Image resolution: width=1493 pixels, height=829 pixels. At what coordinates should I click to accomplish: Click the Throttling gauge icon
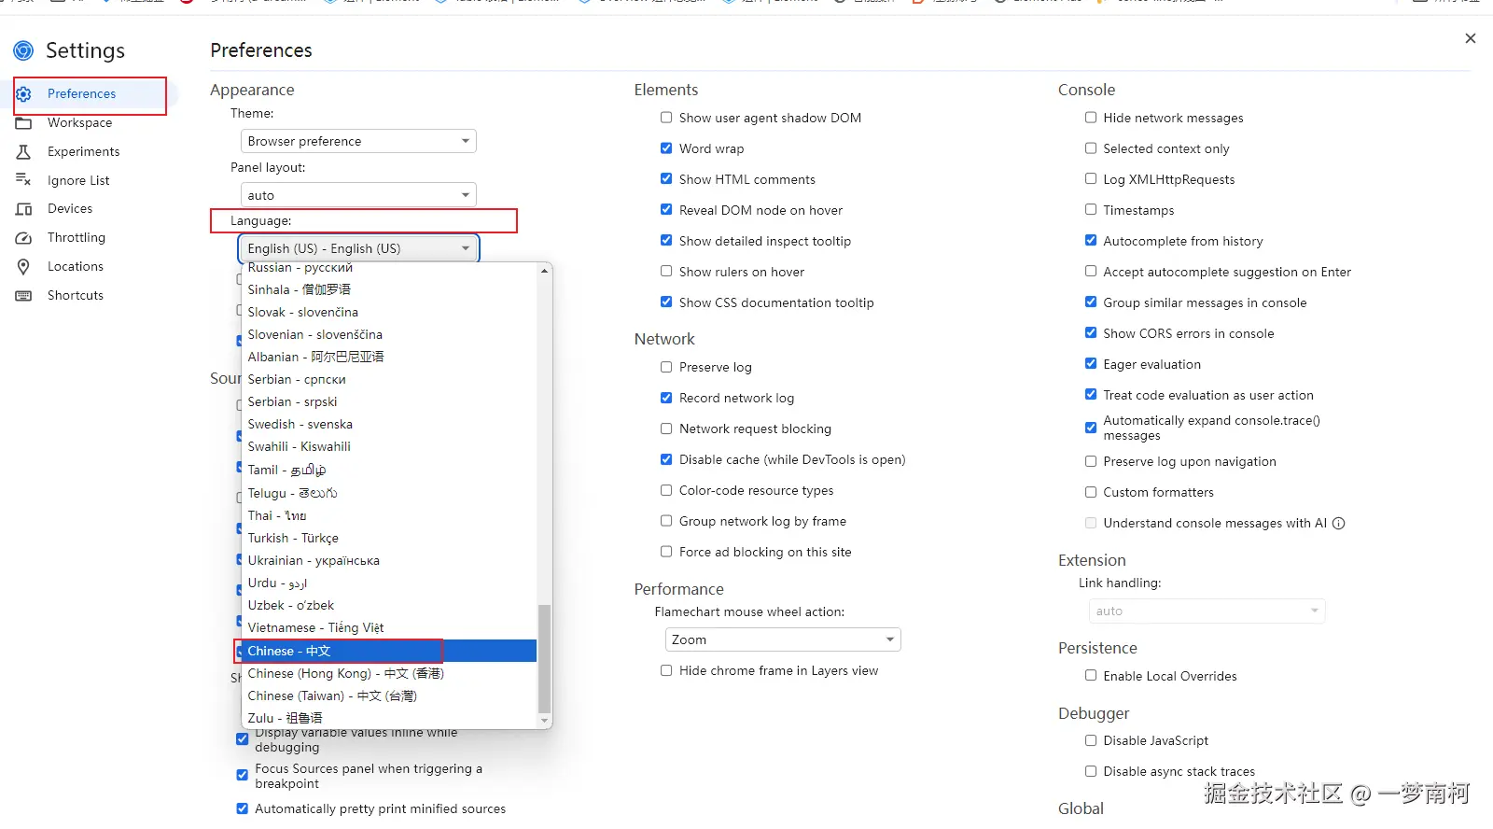(24, 238)
